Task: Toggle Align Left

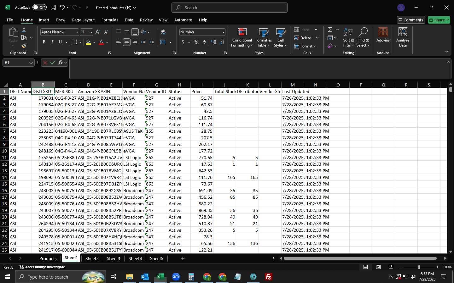Action: [119, 42]
